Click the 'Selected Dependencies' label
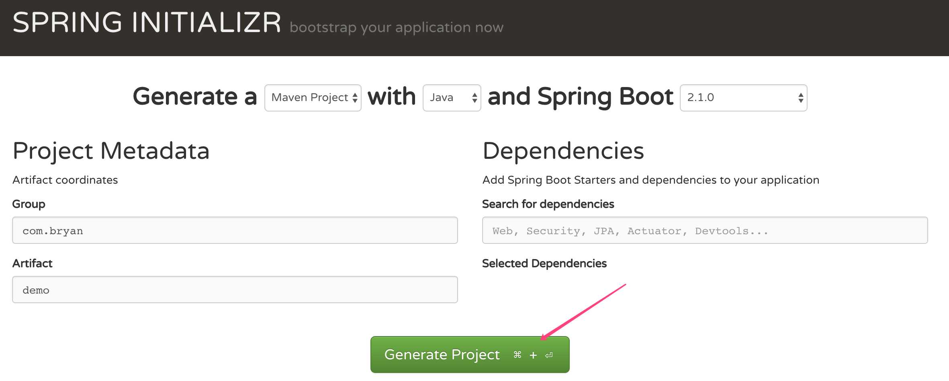The height and width of the screenshot is (381, 949). coord(544,263)
